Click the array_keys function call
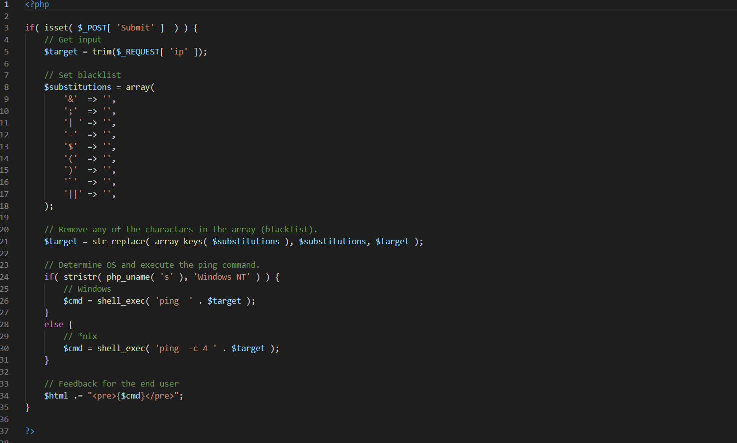The height and width of the screenshot is (443, 737). [x=178, y=242]
